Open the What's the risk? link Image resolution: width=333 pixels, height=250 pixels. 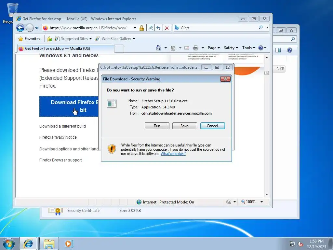coord(173,154)
